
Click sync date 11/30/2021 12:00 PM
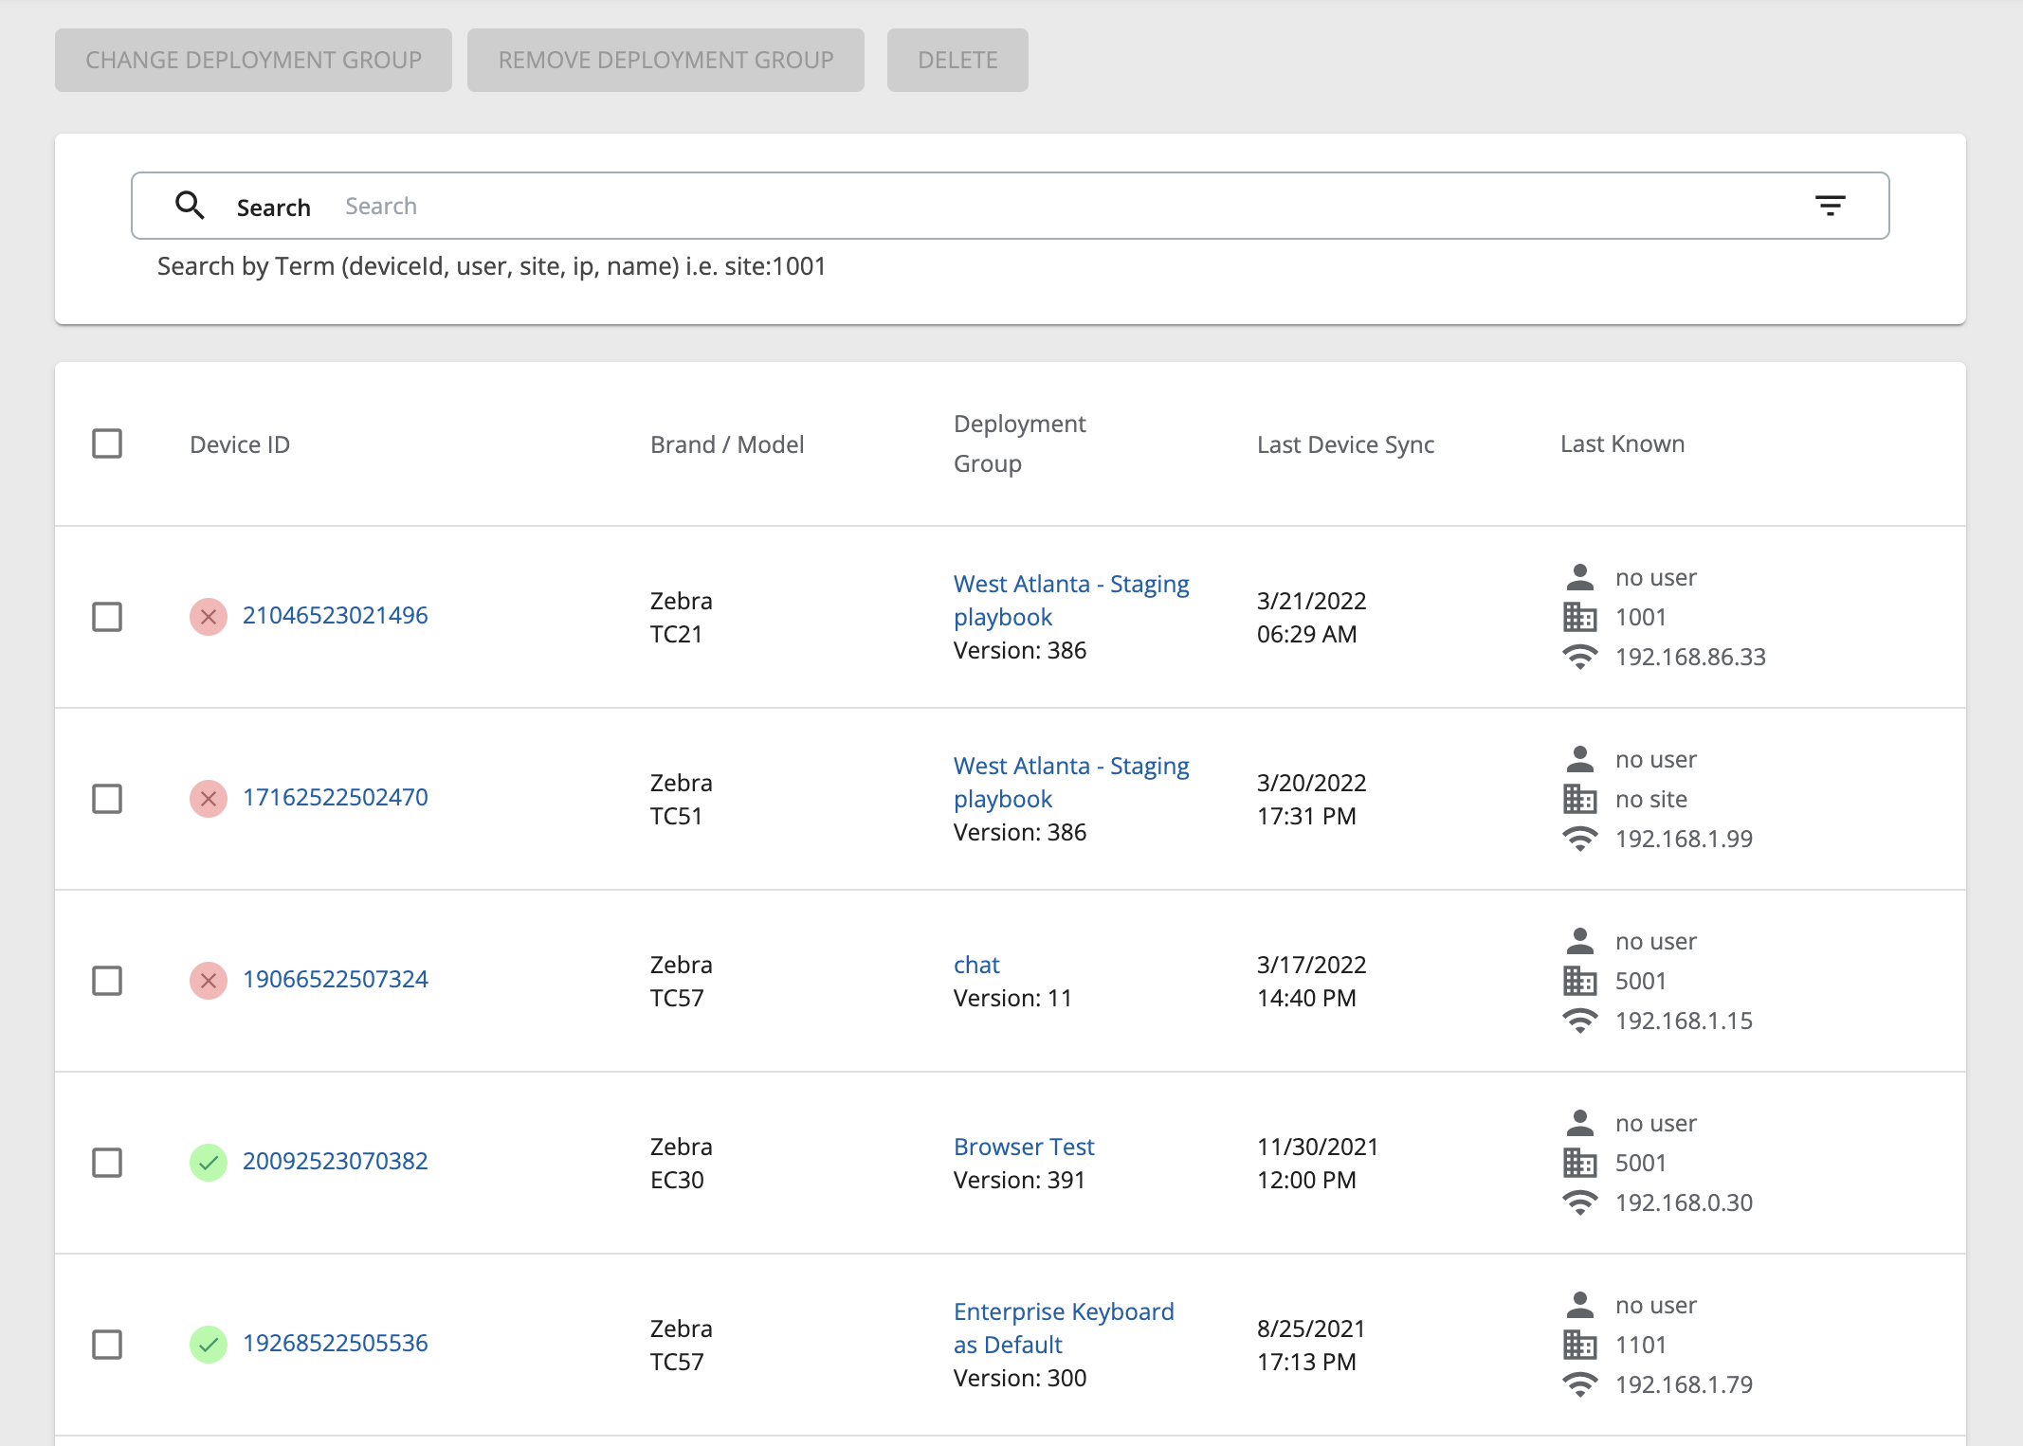tap(1318, 1164)
